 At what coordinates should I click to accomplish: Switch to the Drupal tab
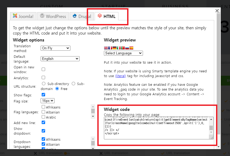(82, 16)
